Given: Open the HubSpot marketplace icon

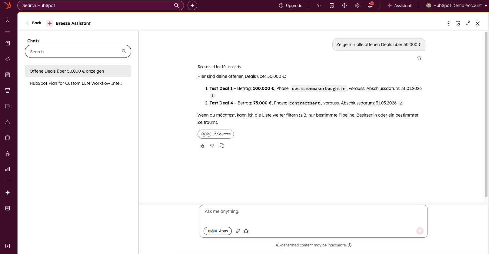Looking at the screenshot, I should pos(332,5).
